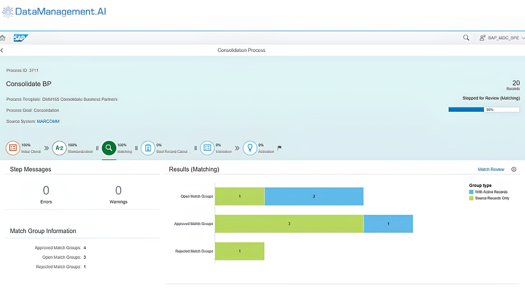Select the Best Record Calculation step icon
Viewport: 525px width, 295px height.
(148, 148)
